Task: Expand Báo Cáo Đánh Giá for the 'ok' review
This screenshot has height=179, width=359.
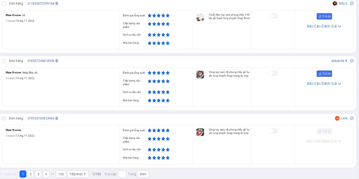Action: (x=324, y=26)
